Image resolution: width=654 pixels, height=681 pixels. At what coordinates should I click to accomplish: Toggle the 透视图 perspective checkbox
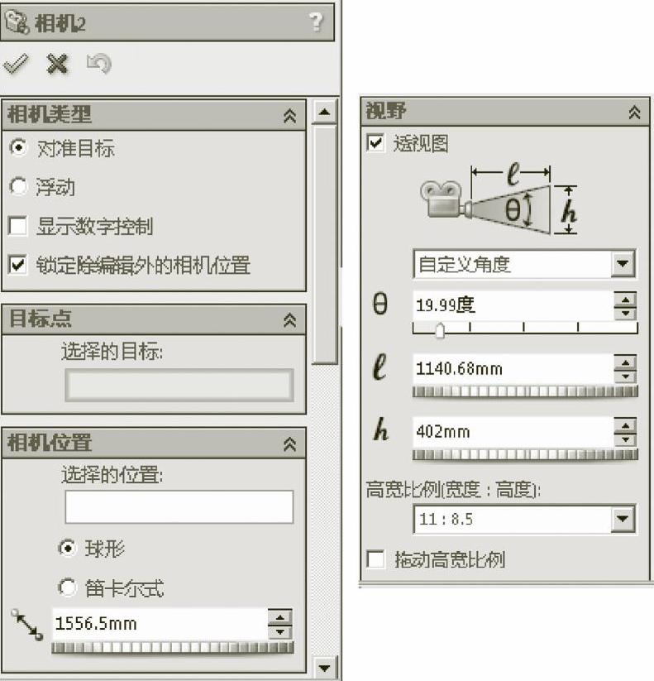(375, 143)
